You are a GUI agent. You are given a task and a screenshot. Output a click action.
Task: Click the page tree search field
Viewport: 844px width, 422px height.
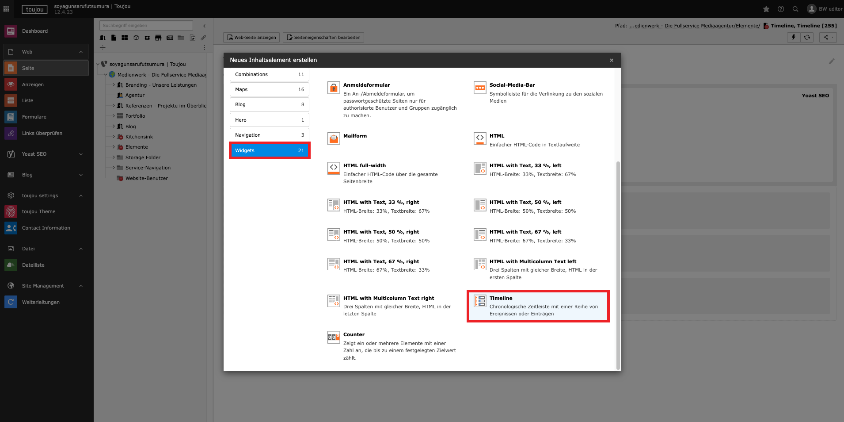pyautogui.click(x=146, y=26)
